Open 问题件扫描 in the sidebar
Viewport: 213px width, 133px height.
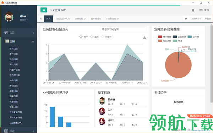point(15,70)
